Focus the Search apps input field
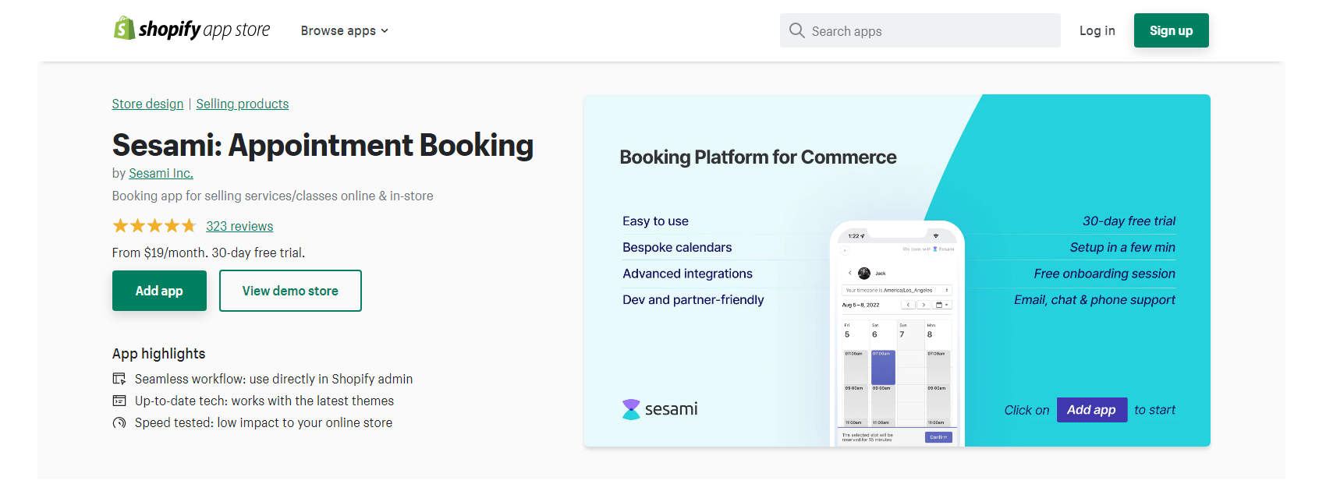Image resolution: width=1326 pixels, height=491 pixels. point(920,30)
